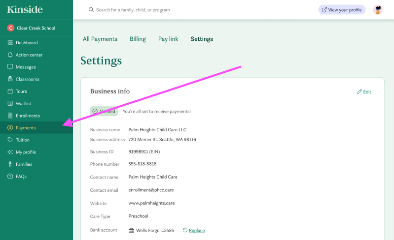This screenshot has height=240, width=394.
Task: Open the FAQs question mark icon
Action: pos(10,177)
